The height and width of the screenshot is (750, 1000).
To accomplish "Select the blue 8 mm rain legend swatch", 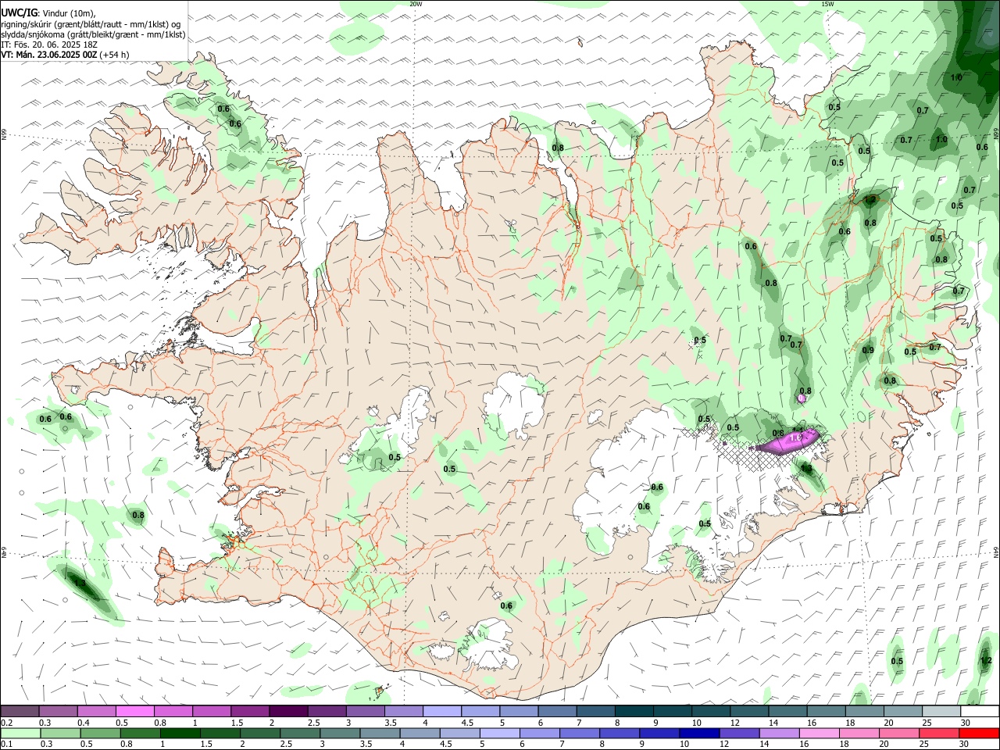I will point(619,733).
